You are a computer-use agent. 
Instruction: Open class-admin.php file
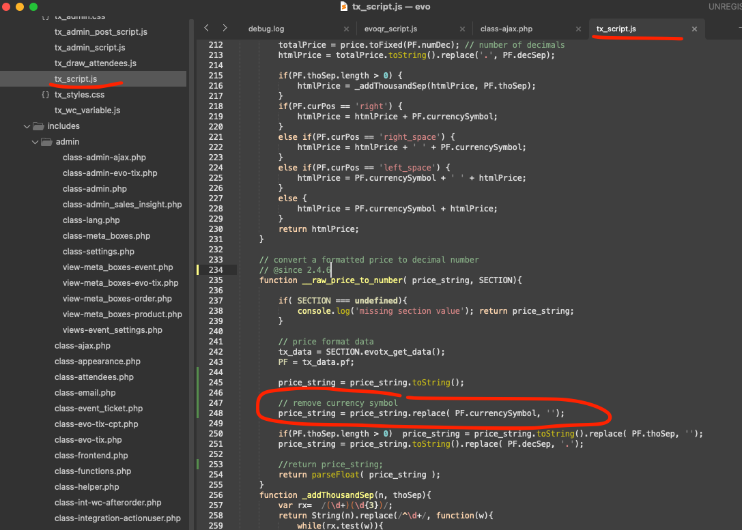click(x=95, y=189)
